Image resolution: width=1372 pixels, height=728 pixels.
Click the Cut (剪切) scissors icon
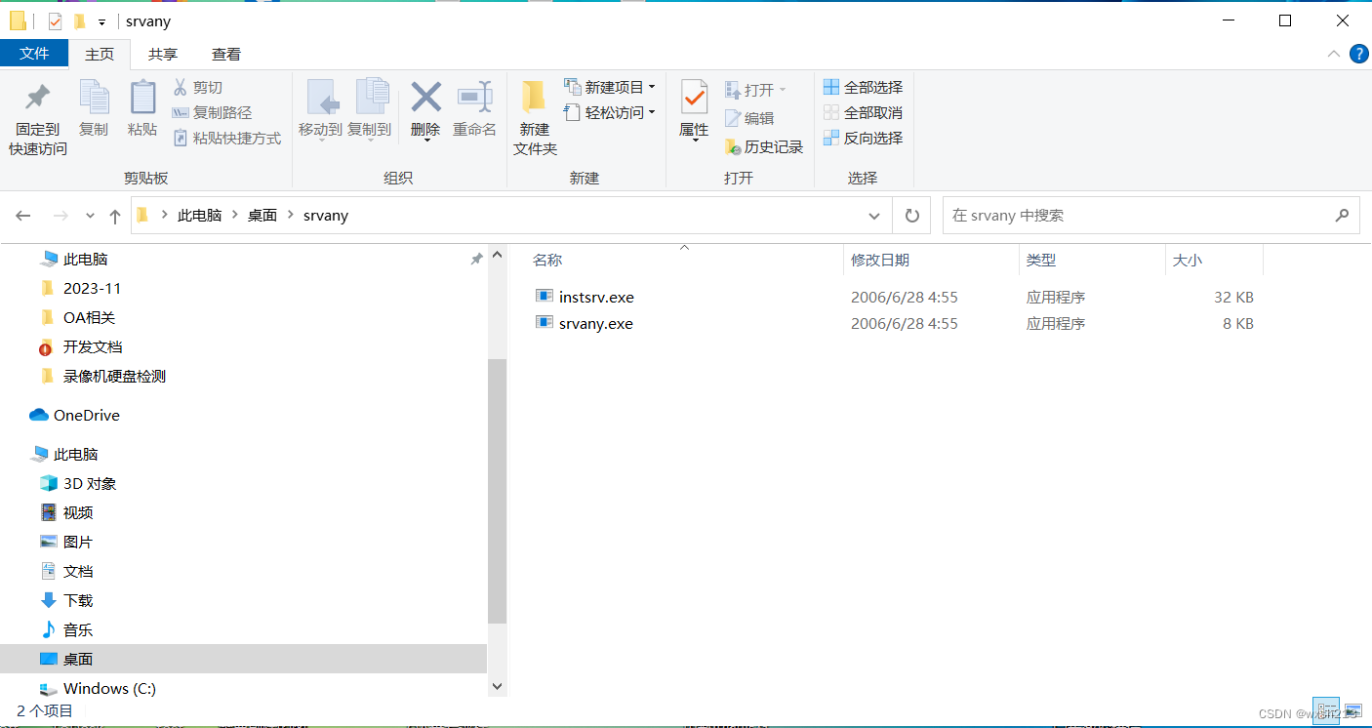coord(181,87)
